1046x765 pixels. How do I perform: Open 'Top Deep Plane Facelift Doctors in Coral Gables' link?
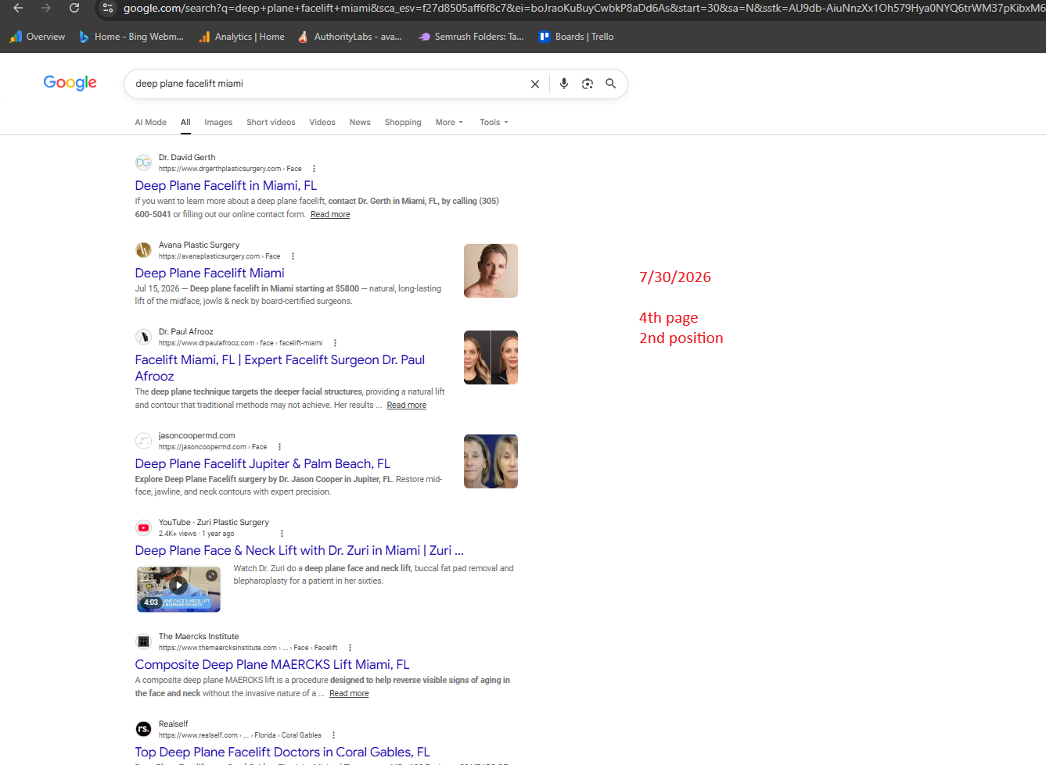point(282,752)
